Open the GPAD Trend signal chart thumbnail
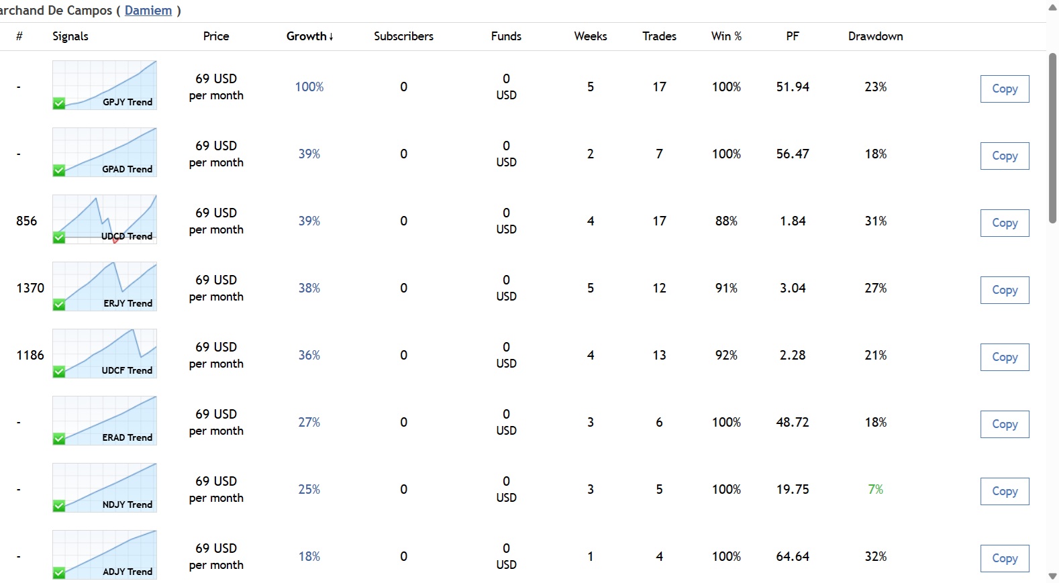 pos(105,152)
